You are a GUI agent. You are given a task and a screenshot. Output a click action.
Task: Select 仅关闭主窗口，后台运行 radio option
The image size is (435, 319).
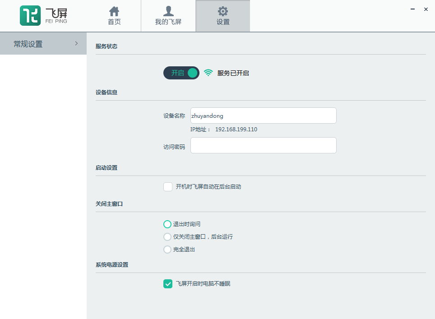(x=167, y=237)
